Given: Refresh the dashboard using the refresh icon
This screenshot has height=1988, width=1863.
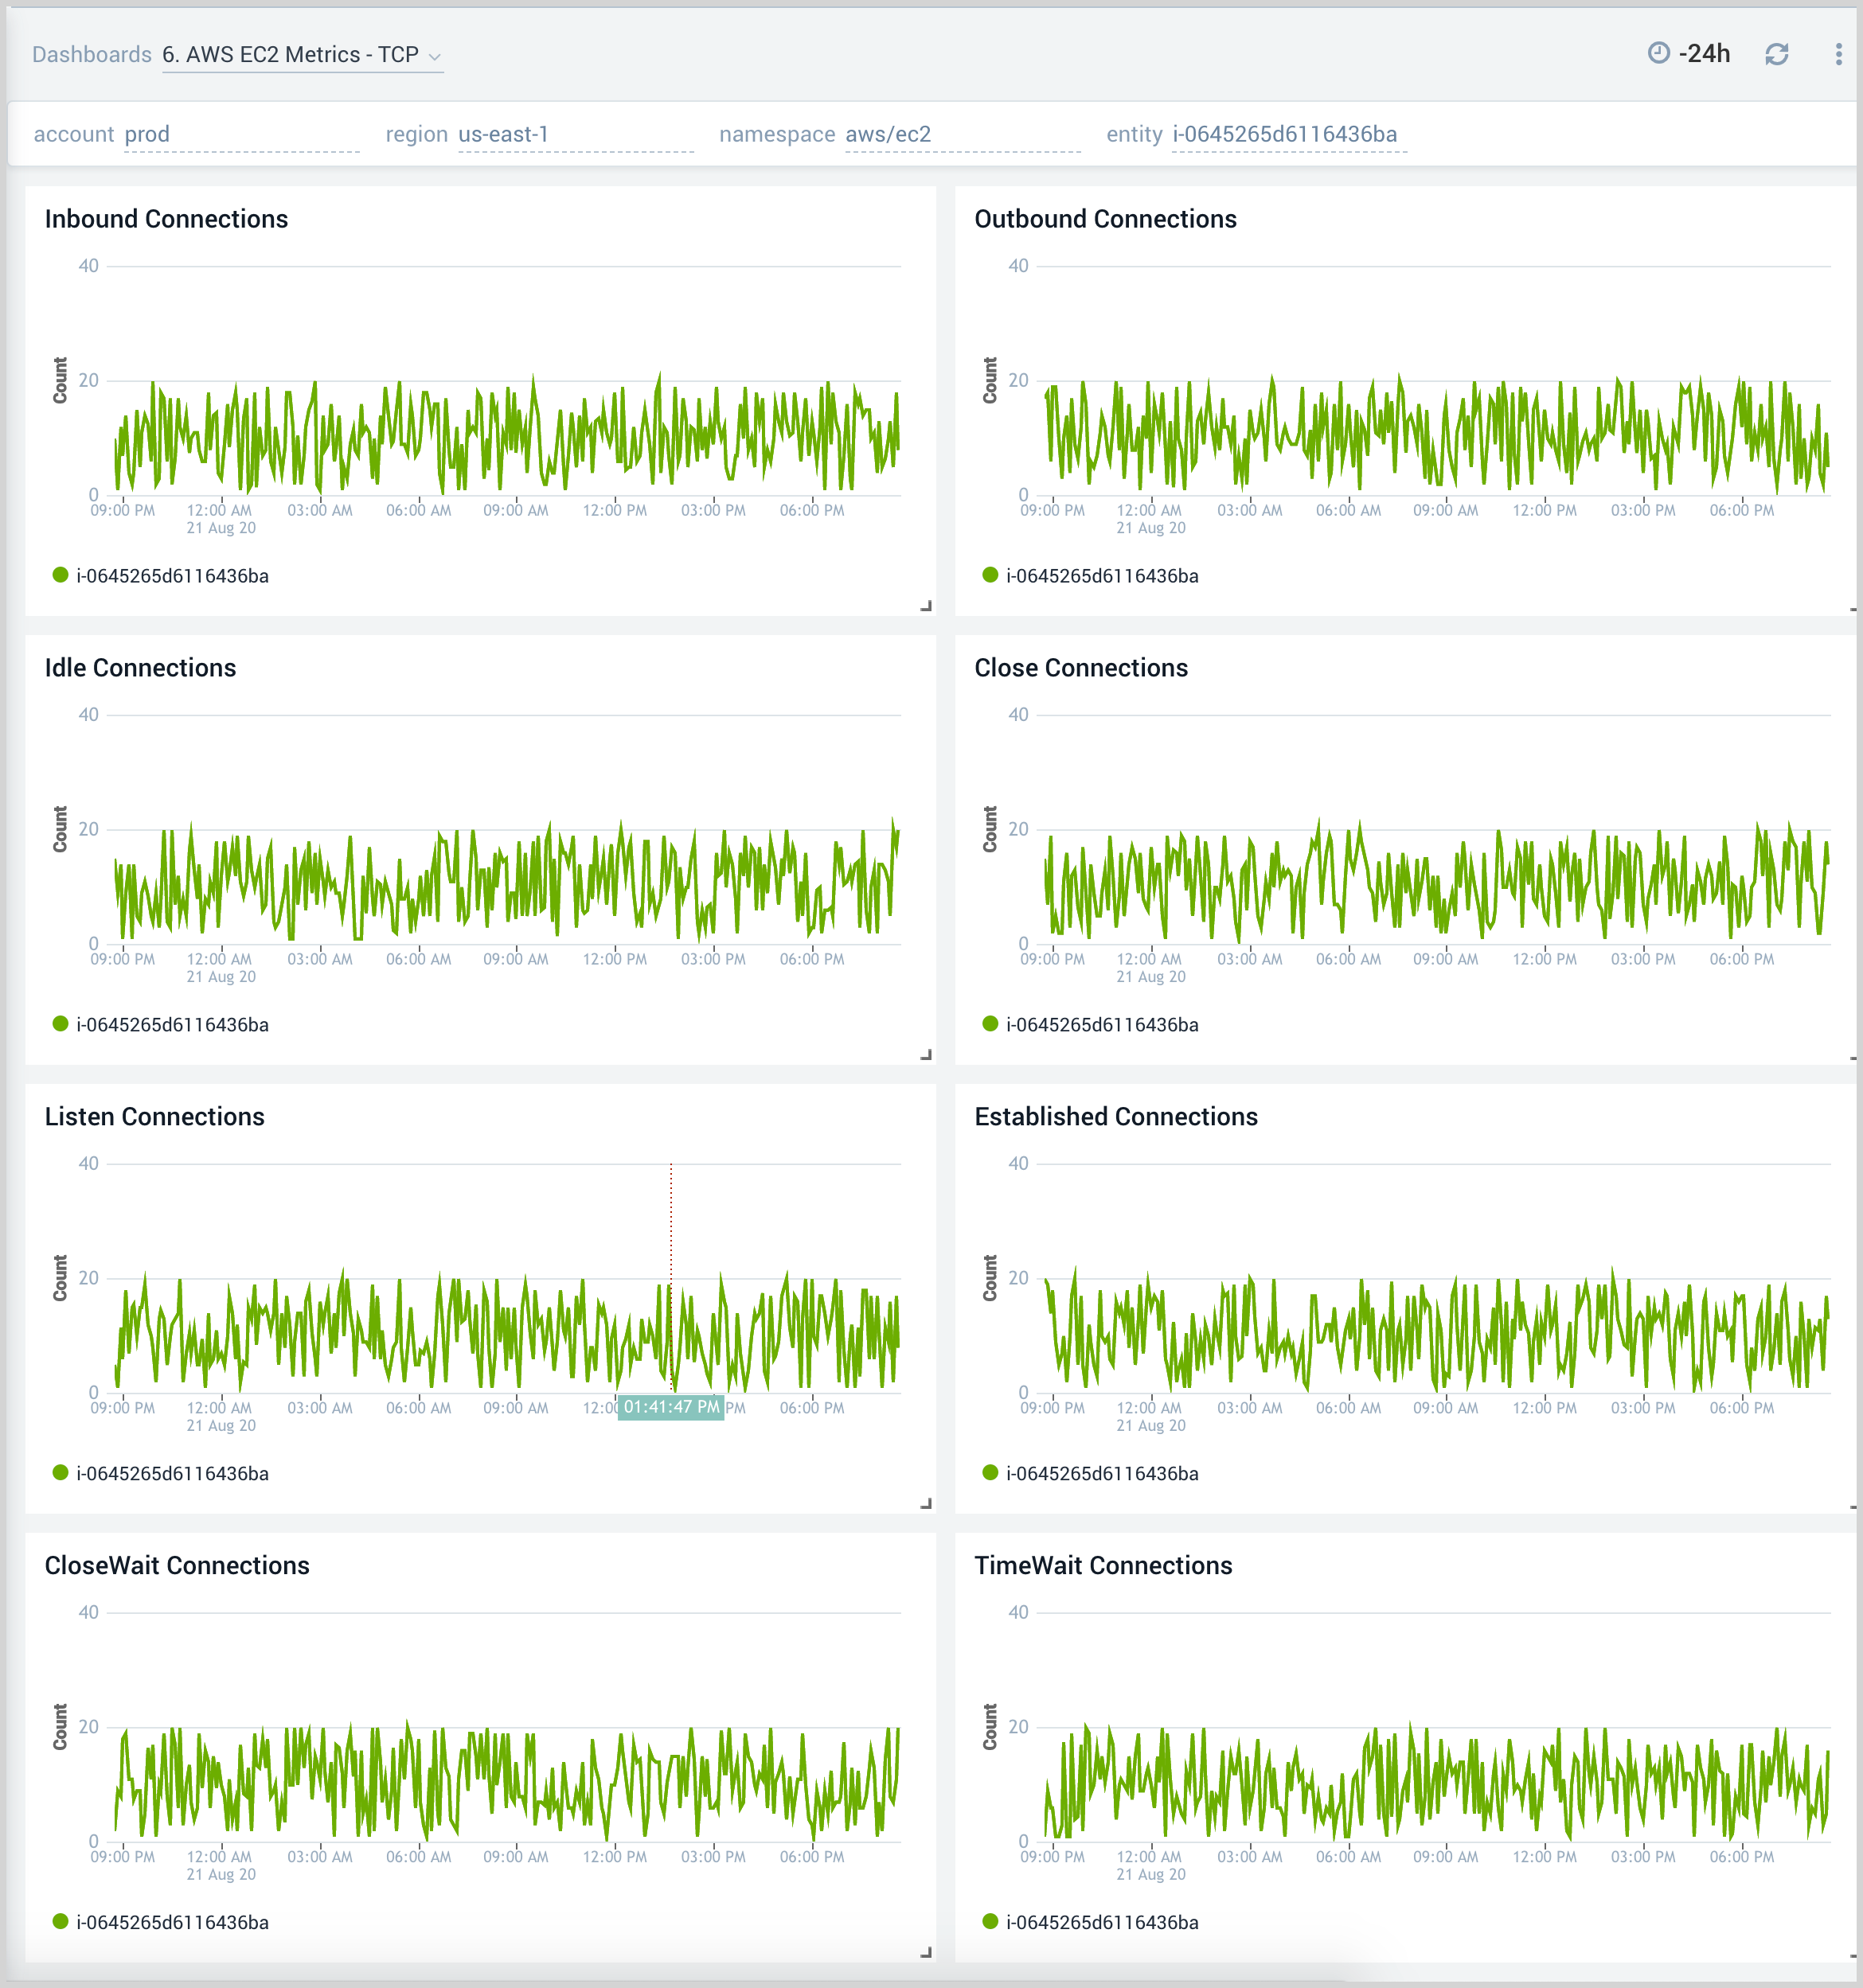Looking at the screenshot, I should point(1779,54).
